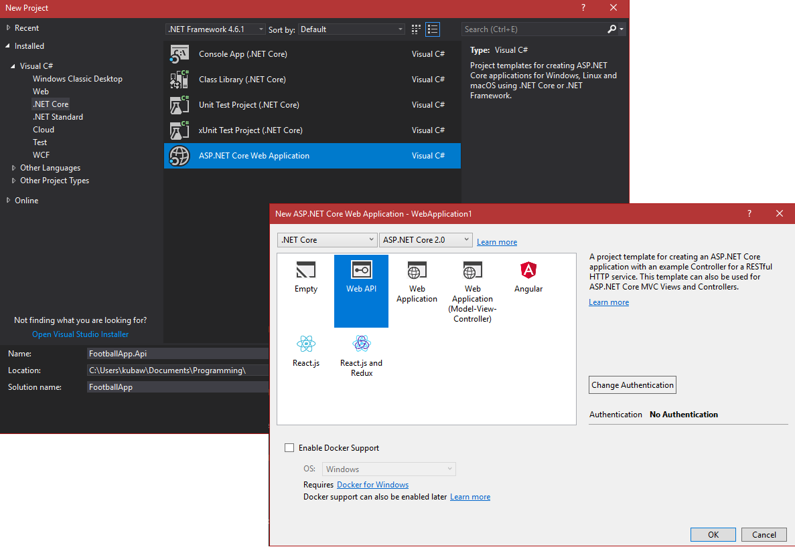Image resolution: width=795 pixels, height=547 pixels.
Task: Select the WCF category
Action: pos(41,155)
